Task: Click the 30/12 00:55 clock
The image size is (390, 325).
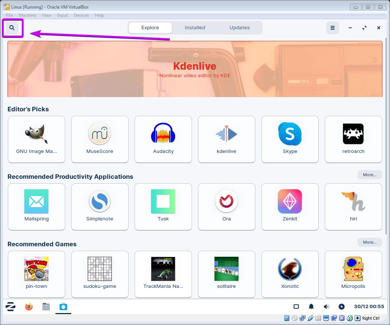Action: click(x=369, y=307)
